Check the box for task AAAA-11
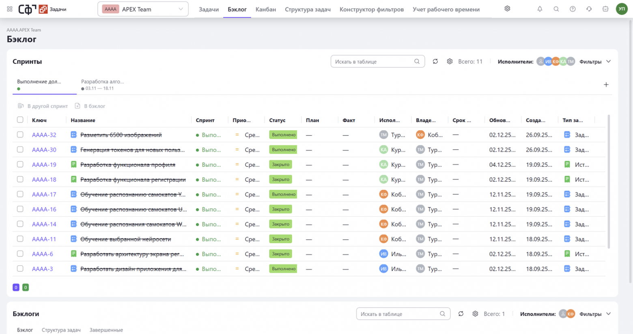 click(x=20, y=239)
